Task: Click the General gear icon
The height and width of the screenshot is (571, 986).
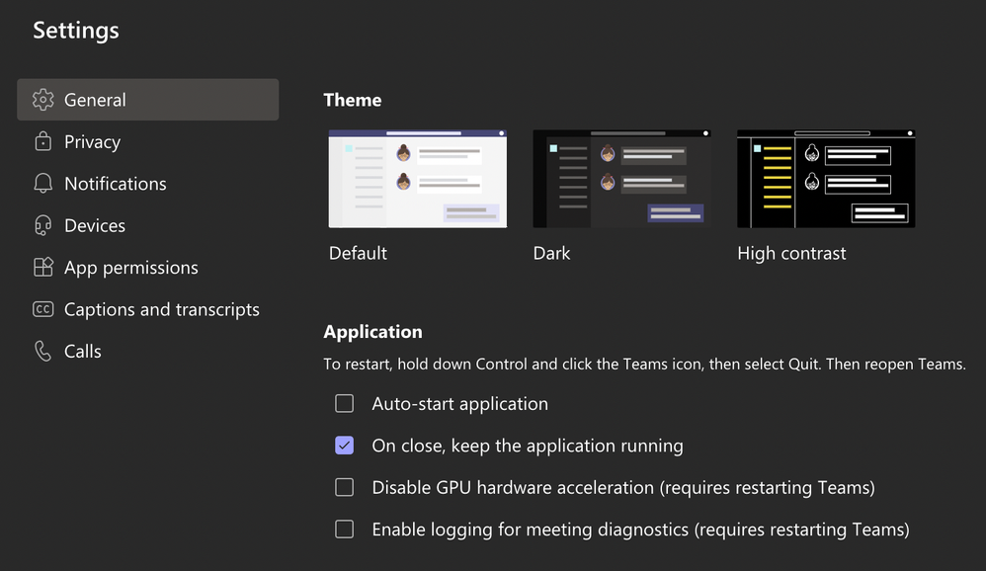Action: click(42, 100)
